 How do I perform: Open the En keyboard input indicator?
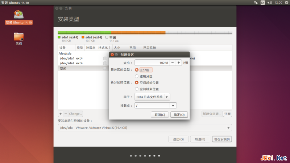tap(262, 3)
